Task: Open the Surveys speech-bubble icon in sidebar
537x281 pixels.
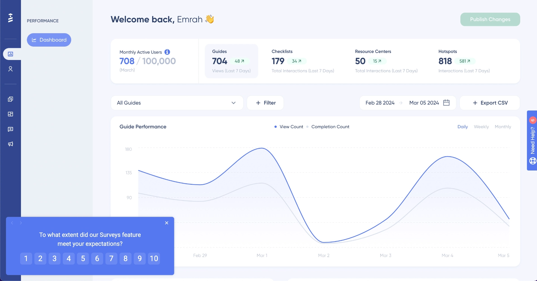Action: (x=11, y=129)
